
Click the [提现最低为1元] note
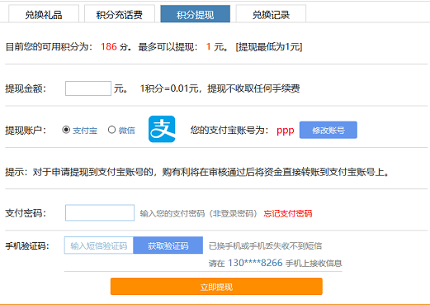[269, 47]
